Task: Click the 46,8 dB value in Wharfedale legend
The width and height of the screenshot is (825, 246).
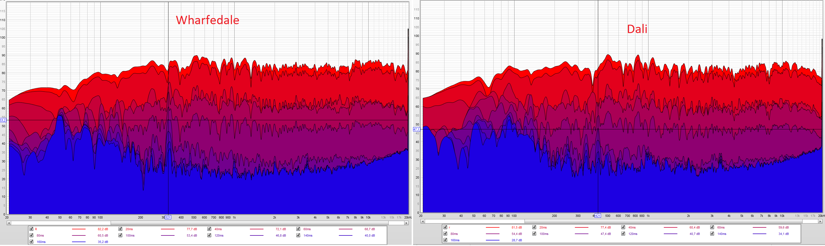Action: point(280,235)
